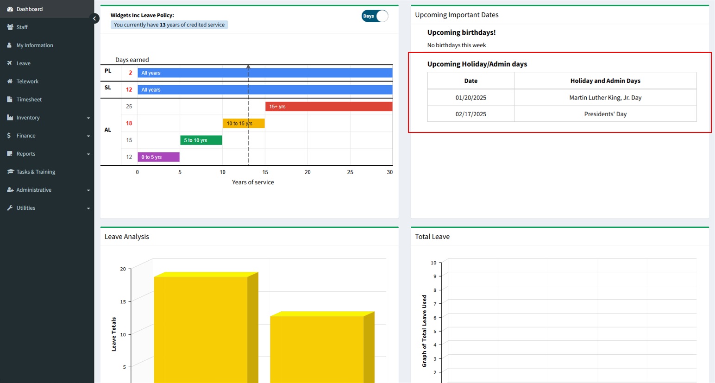This screenshot has height=383, width=715.
Task: Select the Martin Luther King, Jr. Day row
Action: click(x=561, y=98)
